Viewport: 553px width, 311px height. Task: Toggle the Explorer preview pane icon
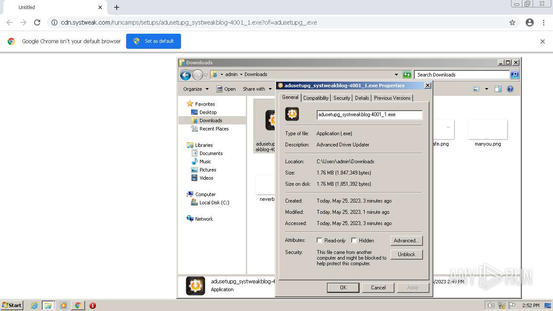[x=498, y=89]
